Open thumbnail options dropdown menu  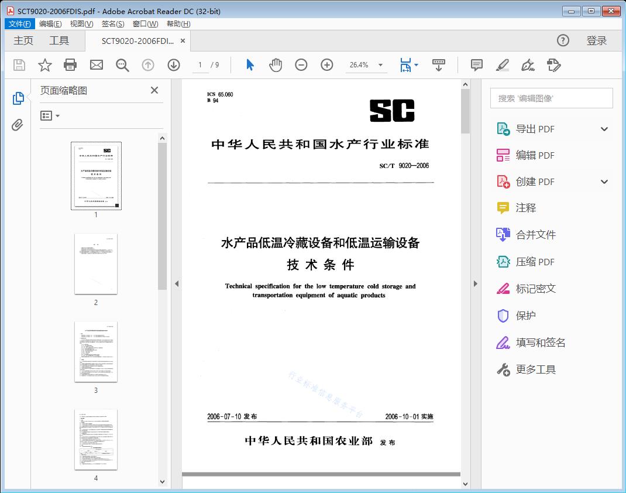click(50, 116)
